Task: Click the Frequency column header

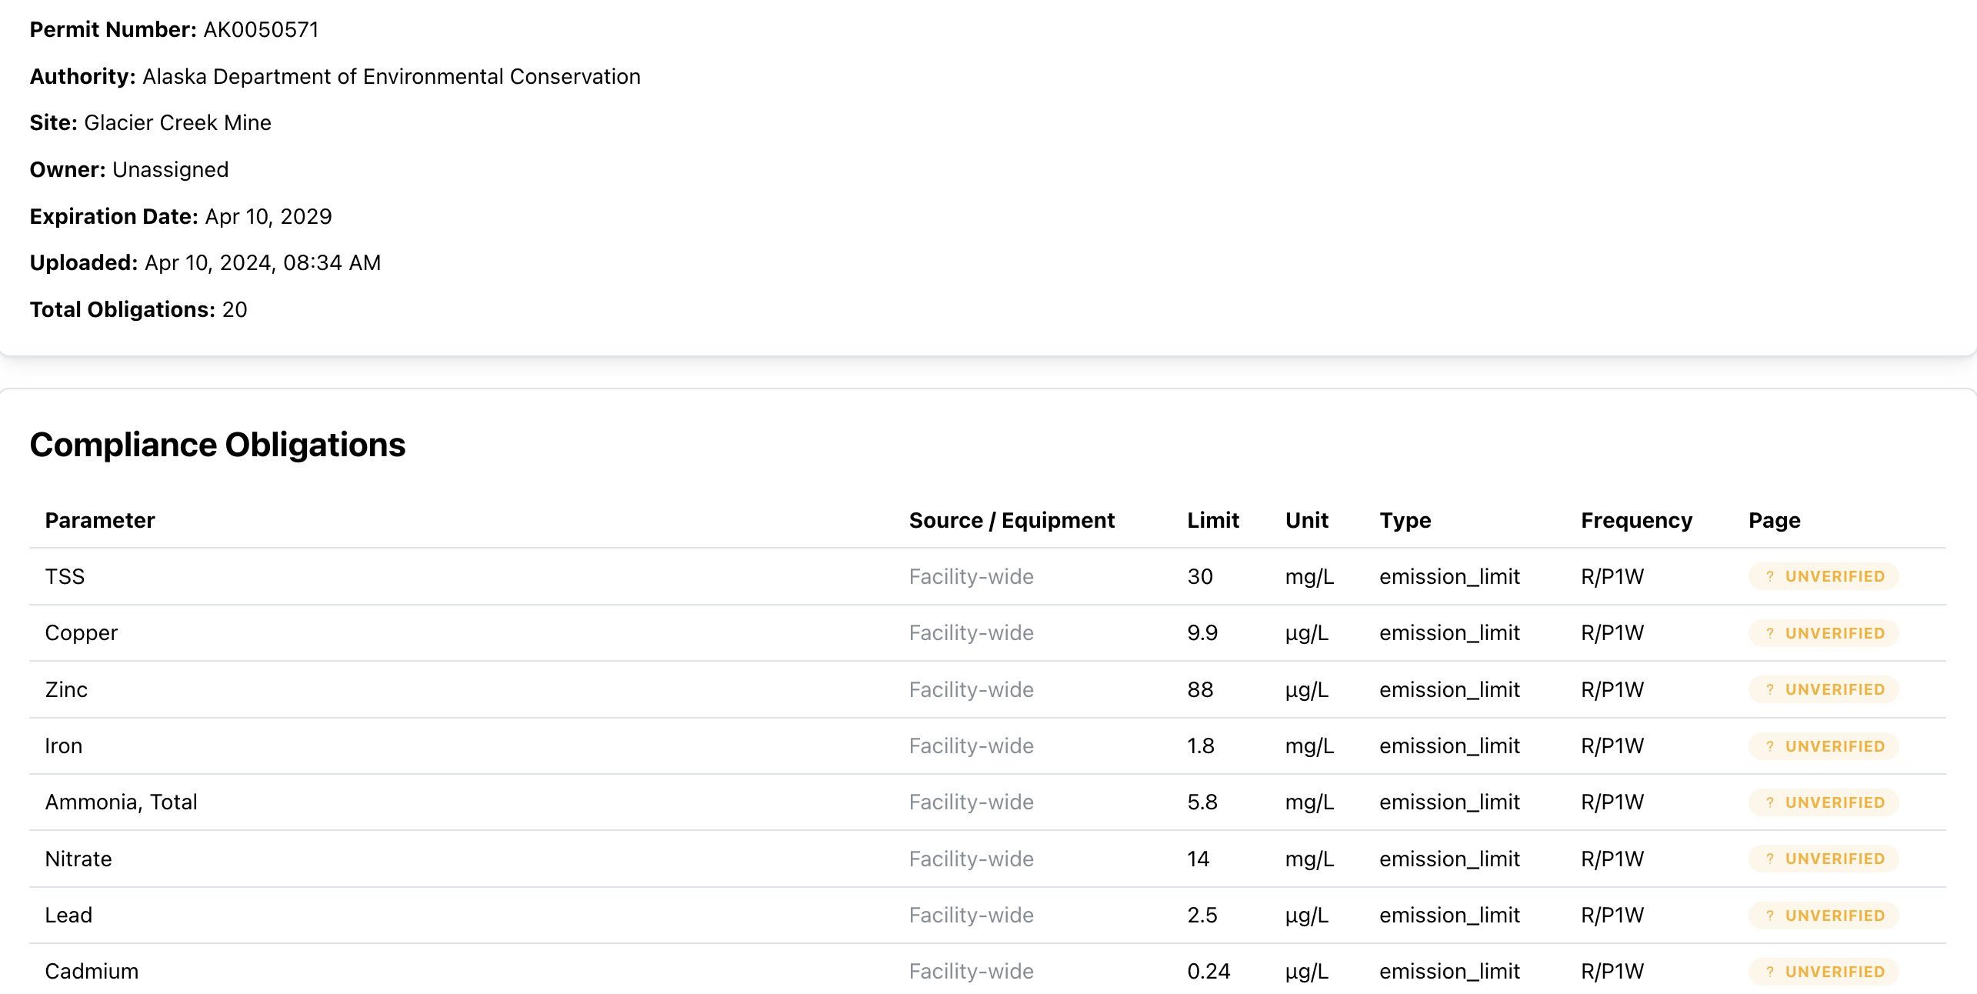Action: pyautogui.click(x=1636, y=521)
